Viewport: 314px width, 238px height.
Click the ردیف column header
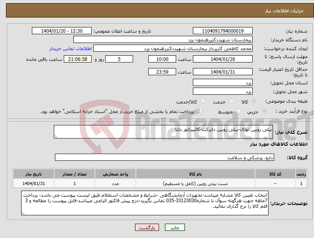point(301,174)
